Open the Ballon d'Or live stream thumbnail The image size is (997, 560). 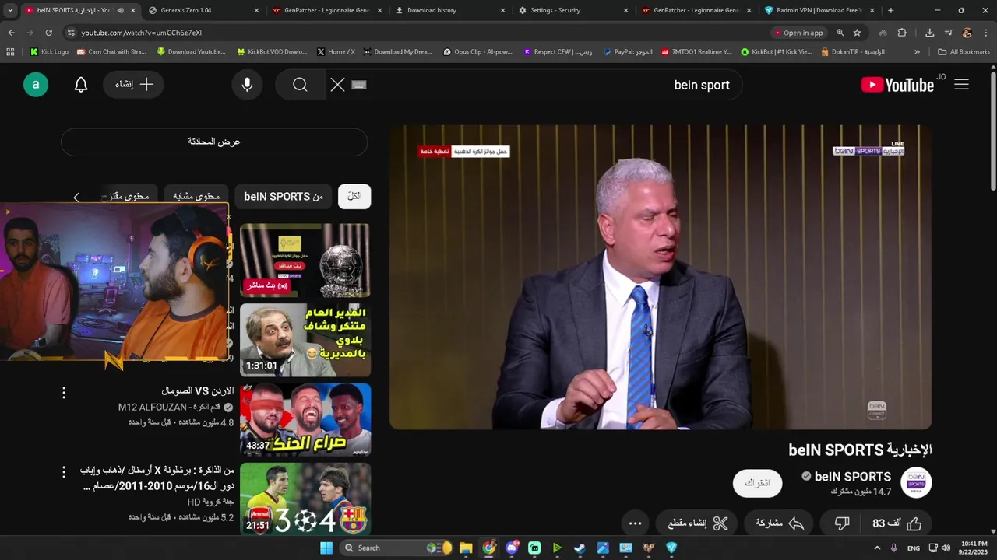305,261
